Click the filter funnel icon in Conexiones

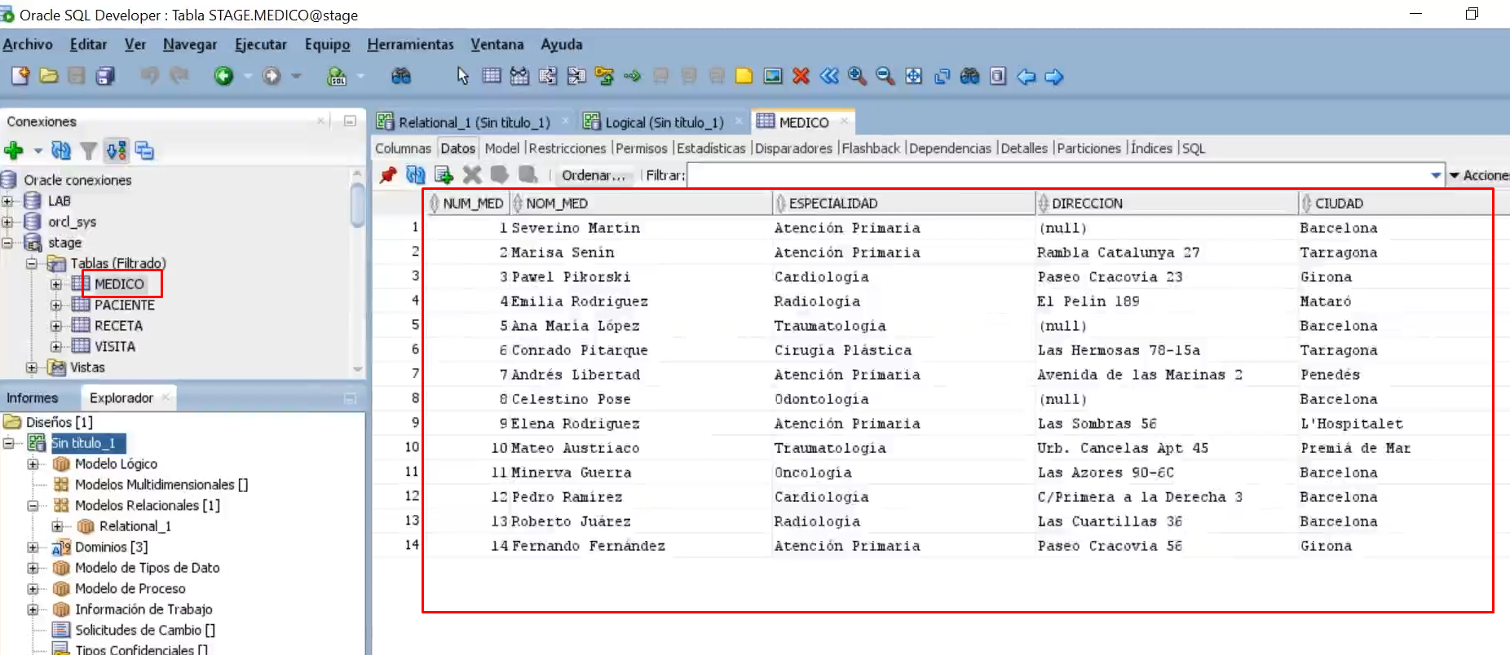point(89,151)
